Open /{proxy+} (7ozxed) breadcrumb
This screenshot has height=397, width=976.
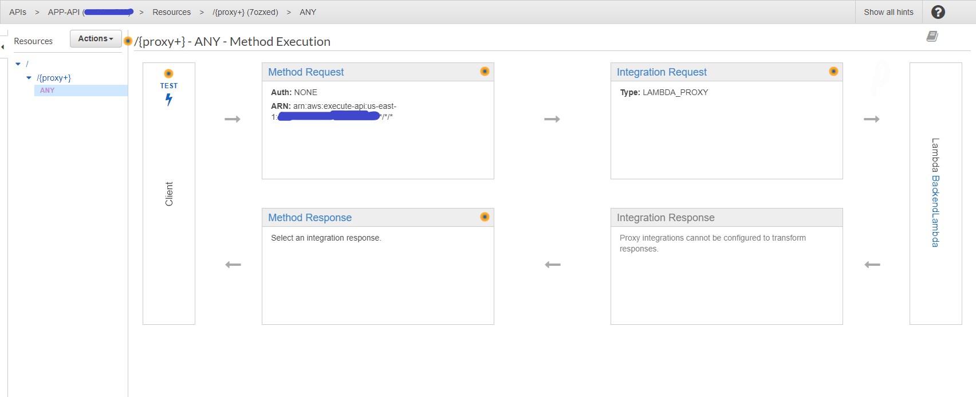click(x=245, y=12)
